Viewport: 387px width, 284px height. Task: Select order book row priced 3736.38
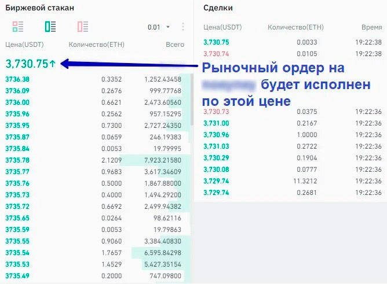[x=95, y=79]
